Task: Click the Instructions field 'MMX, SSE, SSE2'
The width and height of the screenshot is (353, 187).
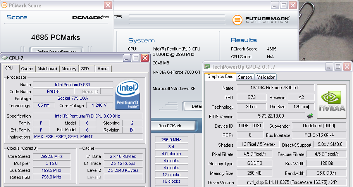Action: (x=88, y=137)
